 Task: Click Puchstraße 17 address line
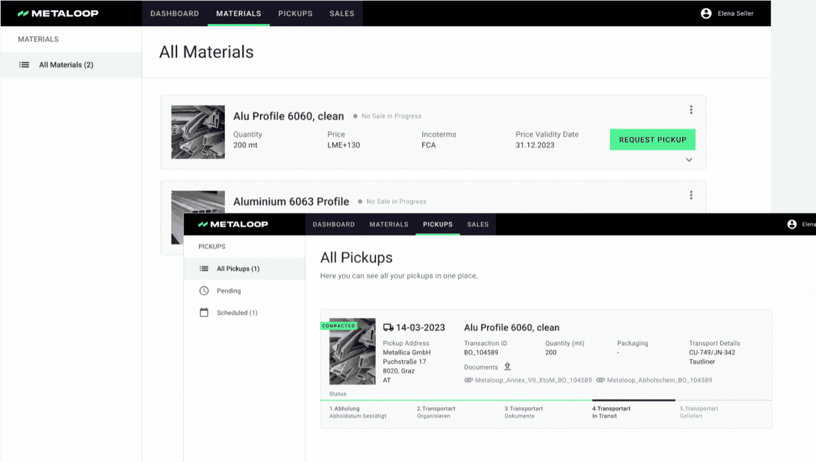(404, 362)
